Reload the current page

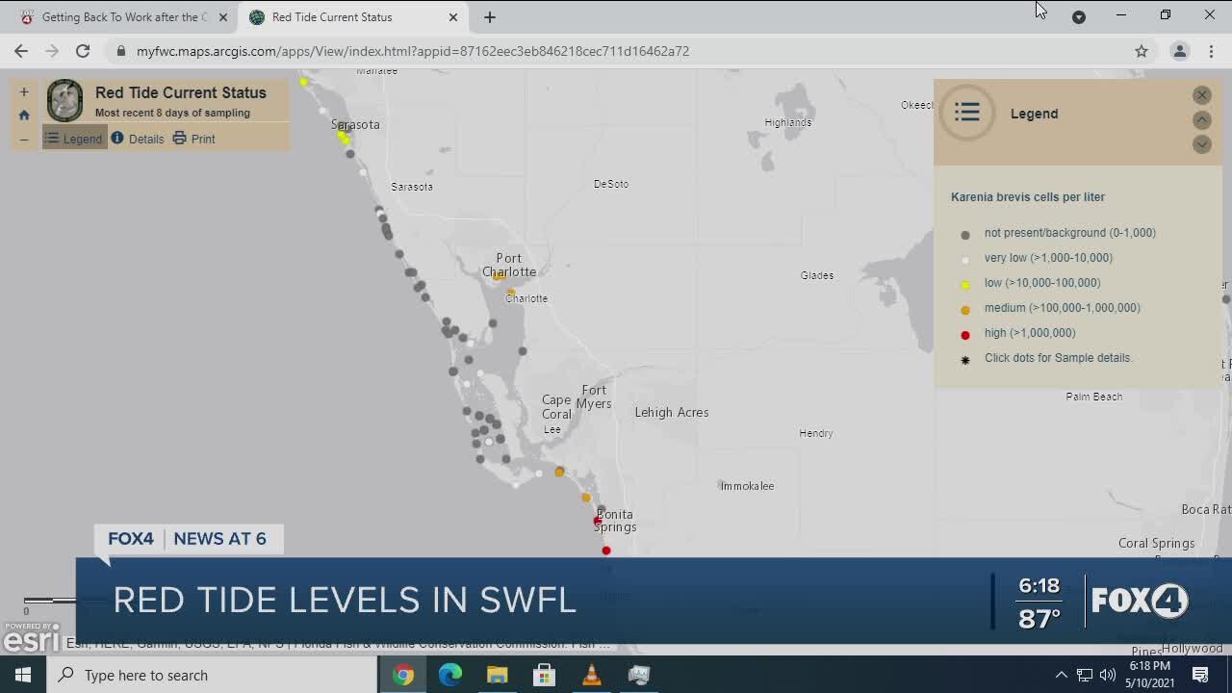tap(83, 51)
